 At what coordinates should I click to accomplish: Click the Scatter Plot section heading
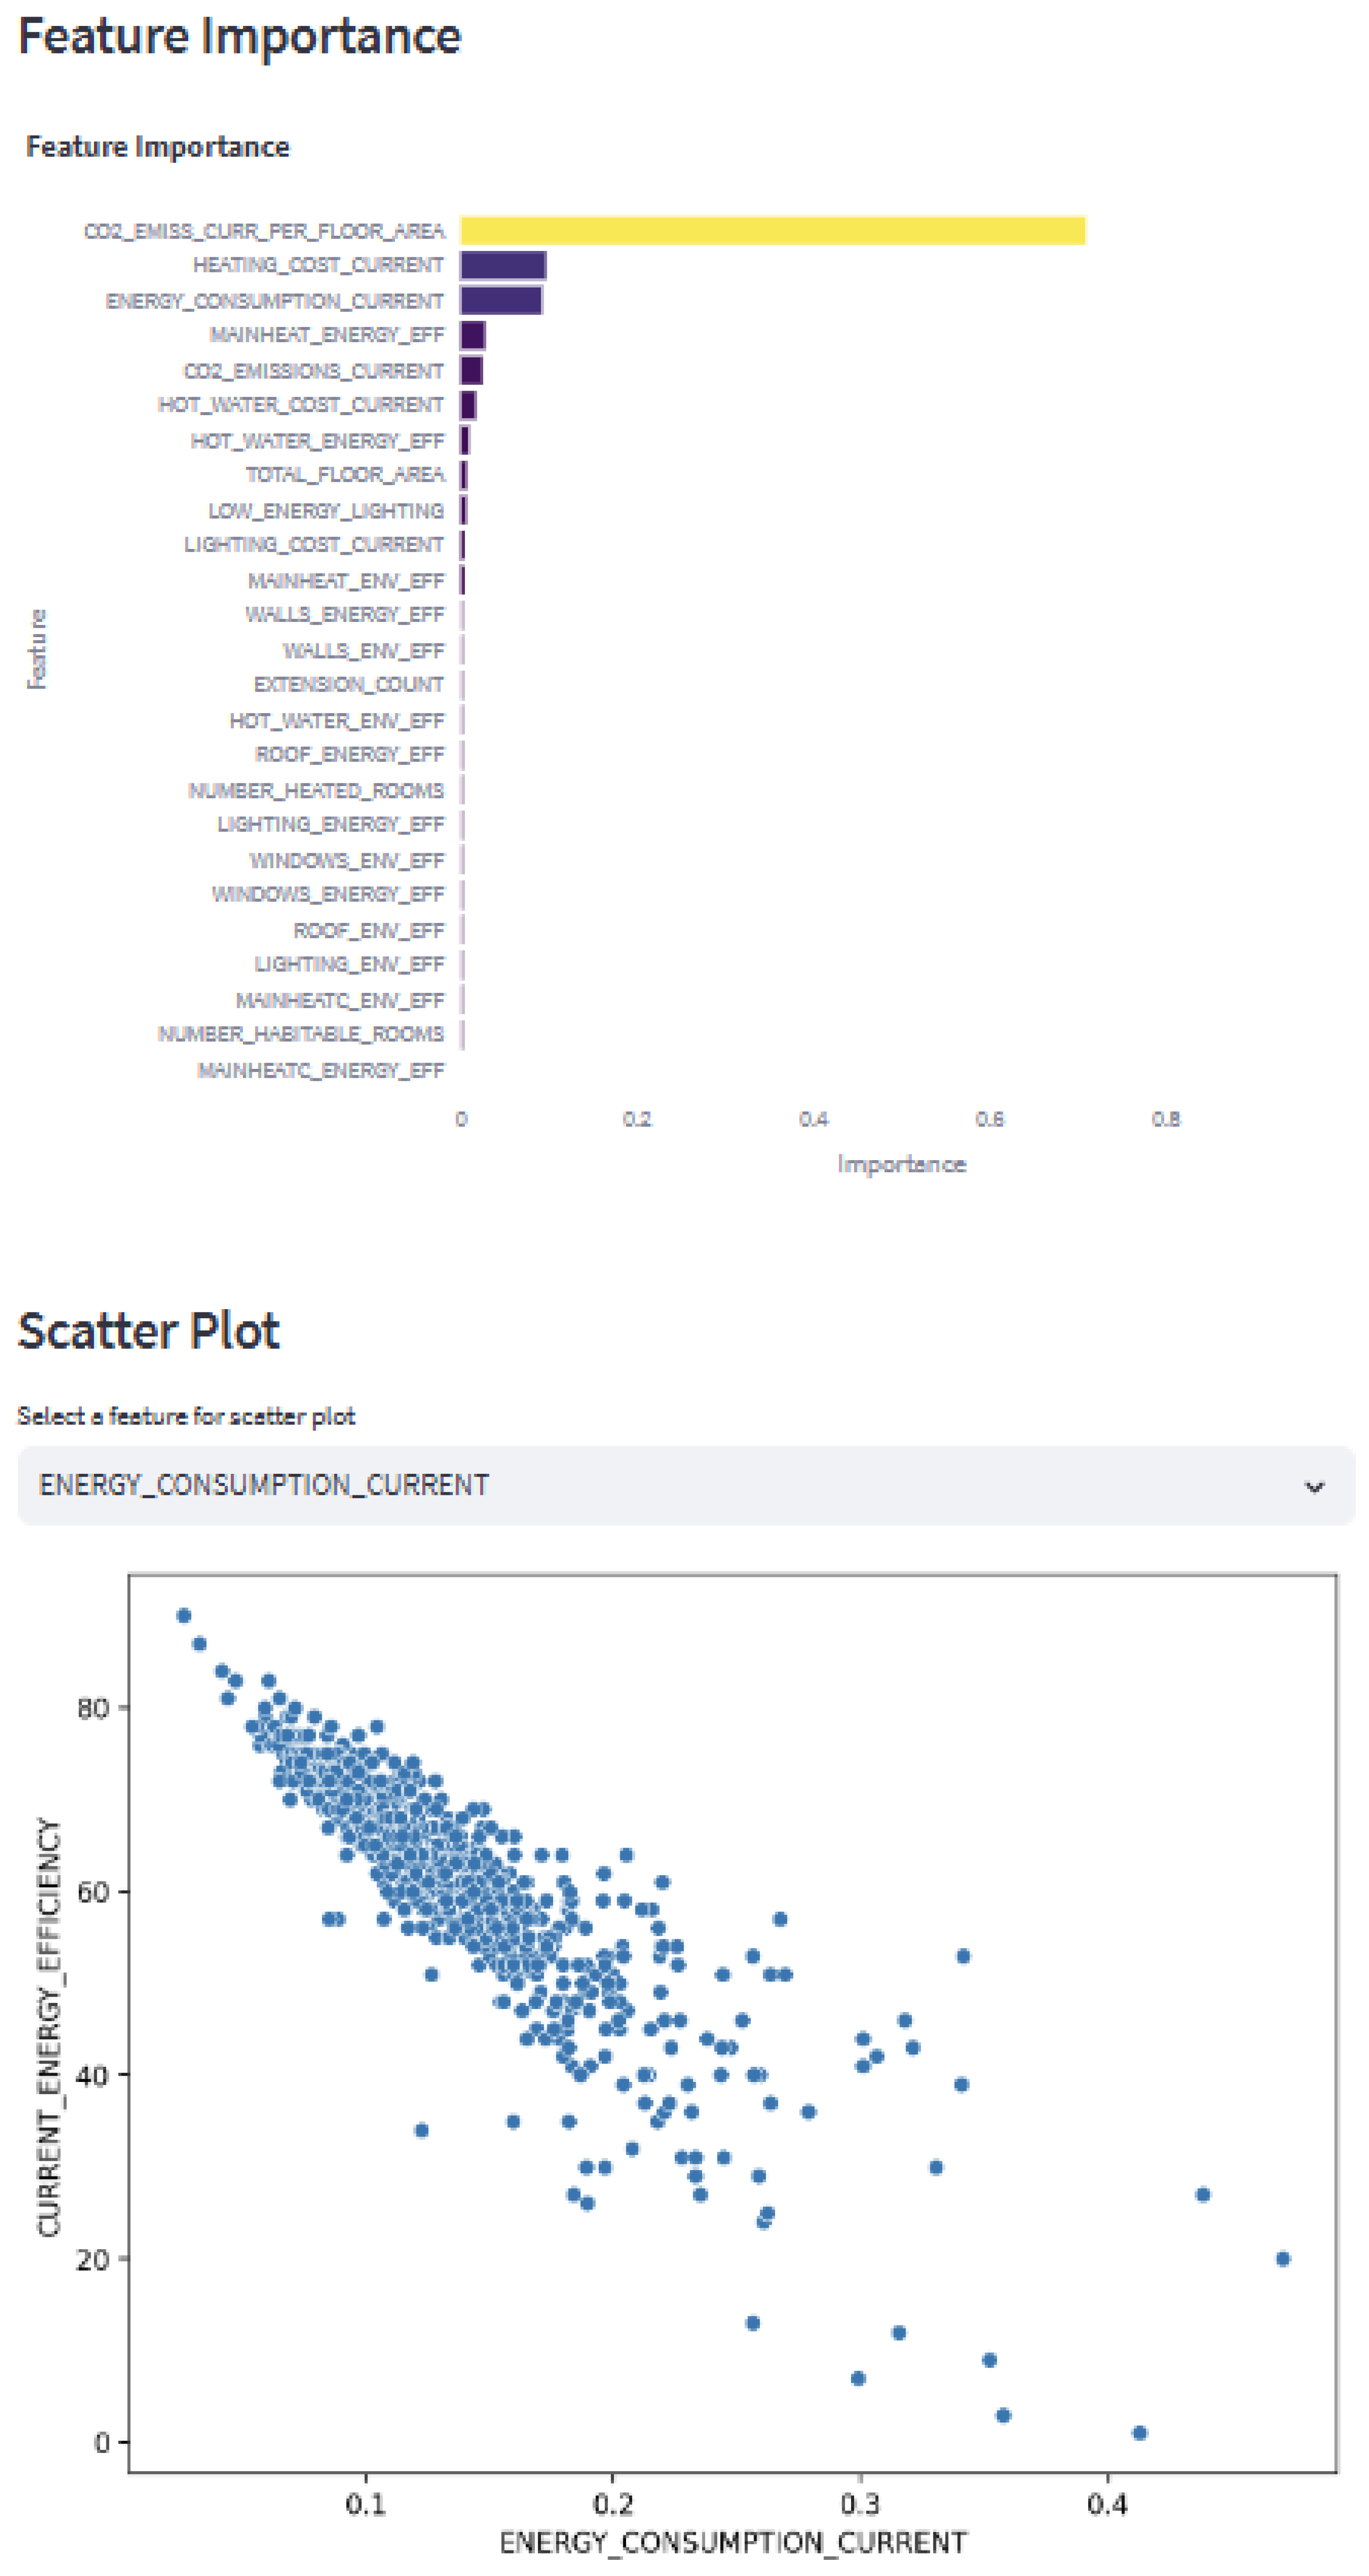click(149, 1331)
